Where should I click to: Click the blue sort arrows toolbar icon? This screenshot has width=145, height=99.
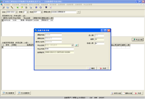click(x=36, y=7)
